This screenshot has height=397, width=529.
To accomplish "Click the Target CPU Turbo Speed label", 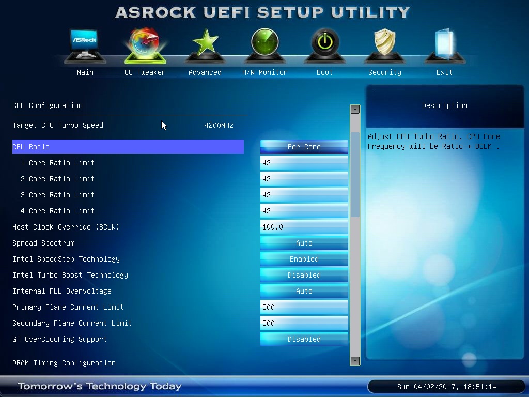I will coord(58,125).
